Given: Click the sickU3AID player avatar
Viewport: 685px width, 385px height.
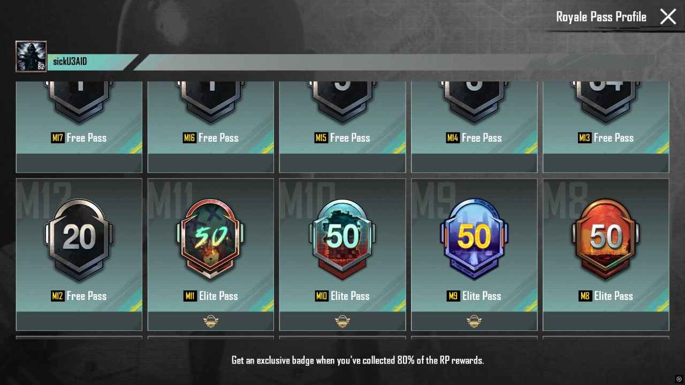Looking at the screenshot, I should 31,56.
